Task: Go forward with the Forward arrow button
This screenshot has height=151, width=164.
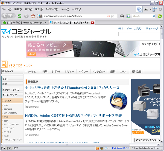Action: pos(10,16)
